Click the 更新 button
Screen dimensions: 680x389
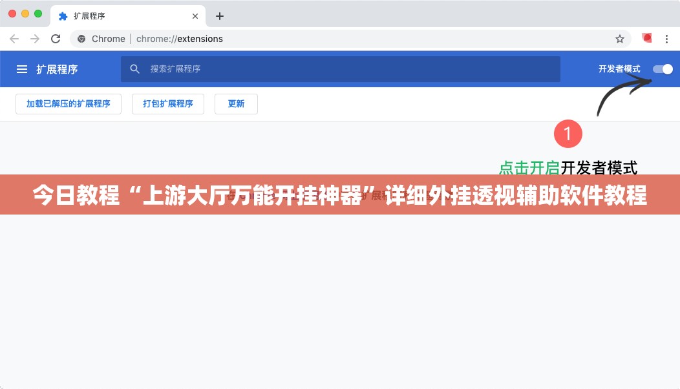(236, 104)
